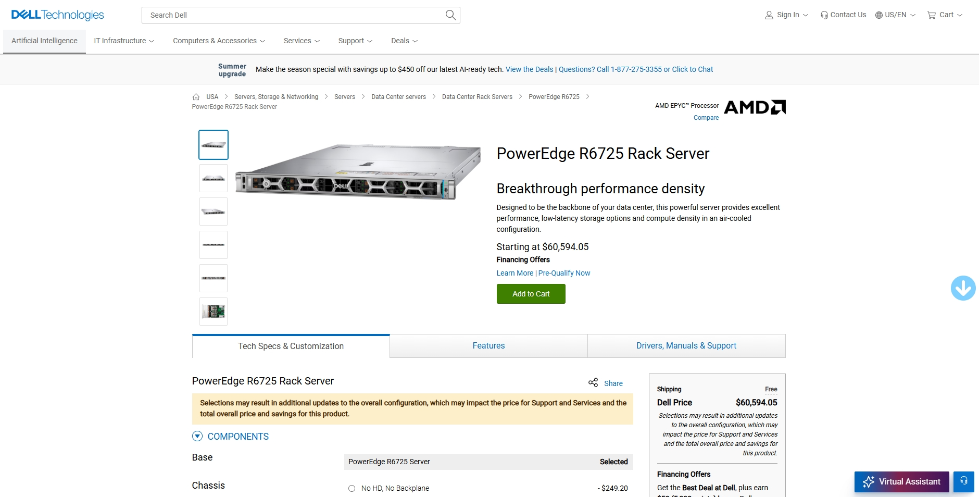The image size is (979, 497).
Task: Open the US/EN language dropdown
Action: (895, 15)
